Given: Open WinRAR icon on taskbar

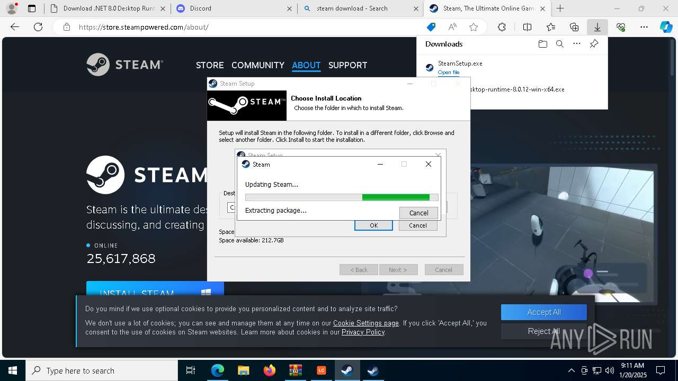Looking at the screenshot, I should 295,370.
